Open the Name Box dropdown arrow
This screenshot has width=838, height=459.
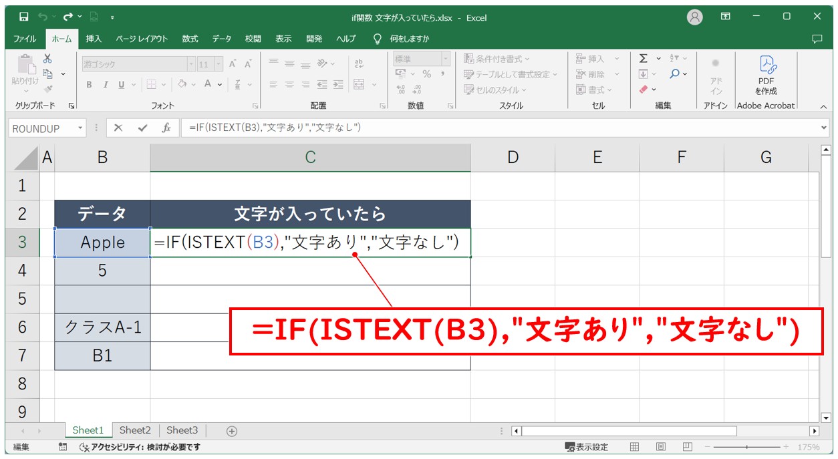pyautogui.click(x=81, y=128)
